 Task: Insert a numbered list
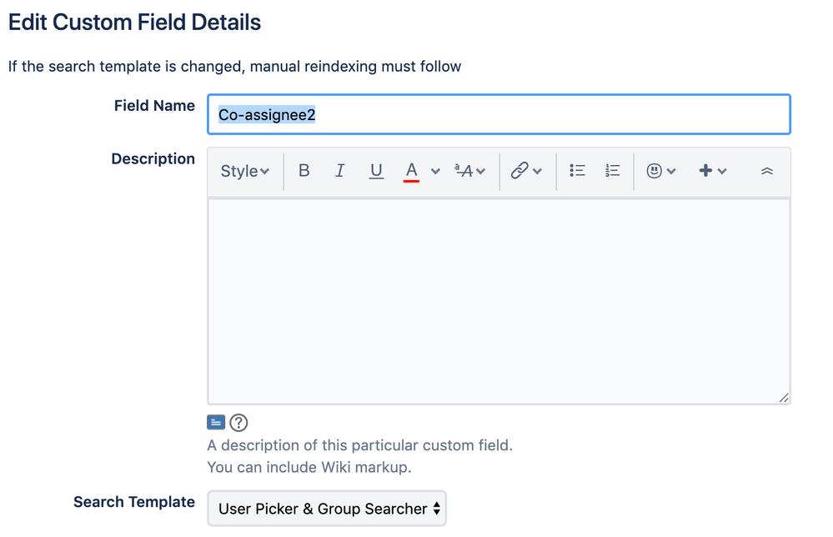pyautogui.click(x=612, y=170)
